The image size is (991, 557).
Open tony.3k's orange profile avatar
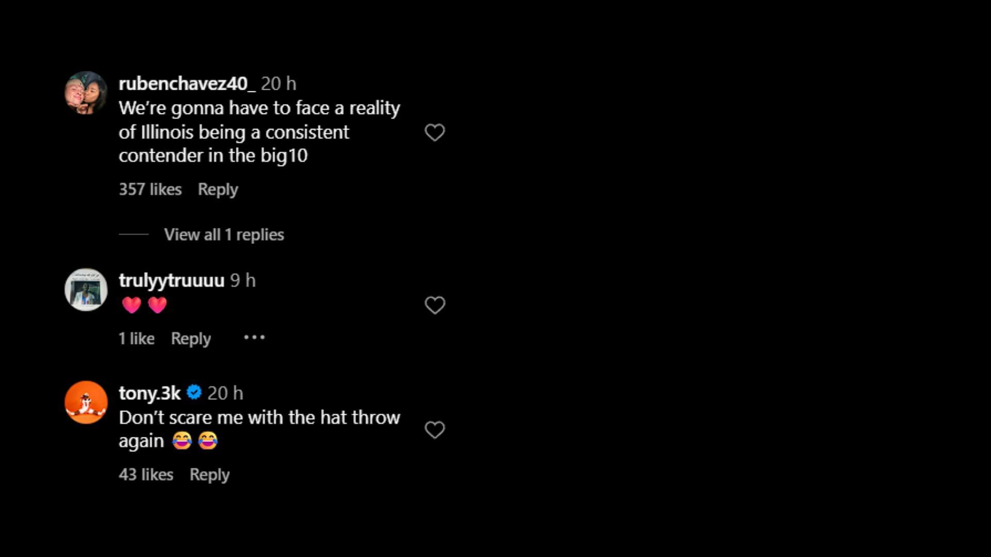coord(86,402)
